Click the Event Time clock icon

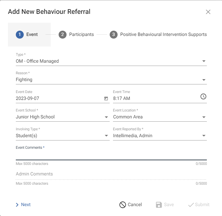[203, 96]
